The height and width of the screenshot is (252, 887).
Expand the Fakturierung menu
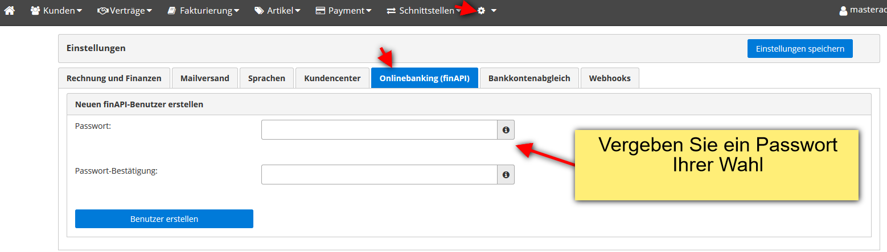203,11
